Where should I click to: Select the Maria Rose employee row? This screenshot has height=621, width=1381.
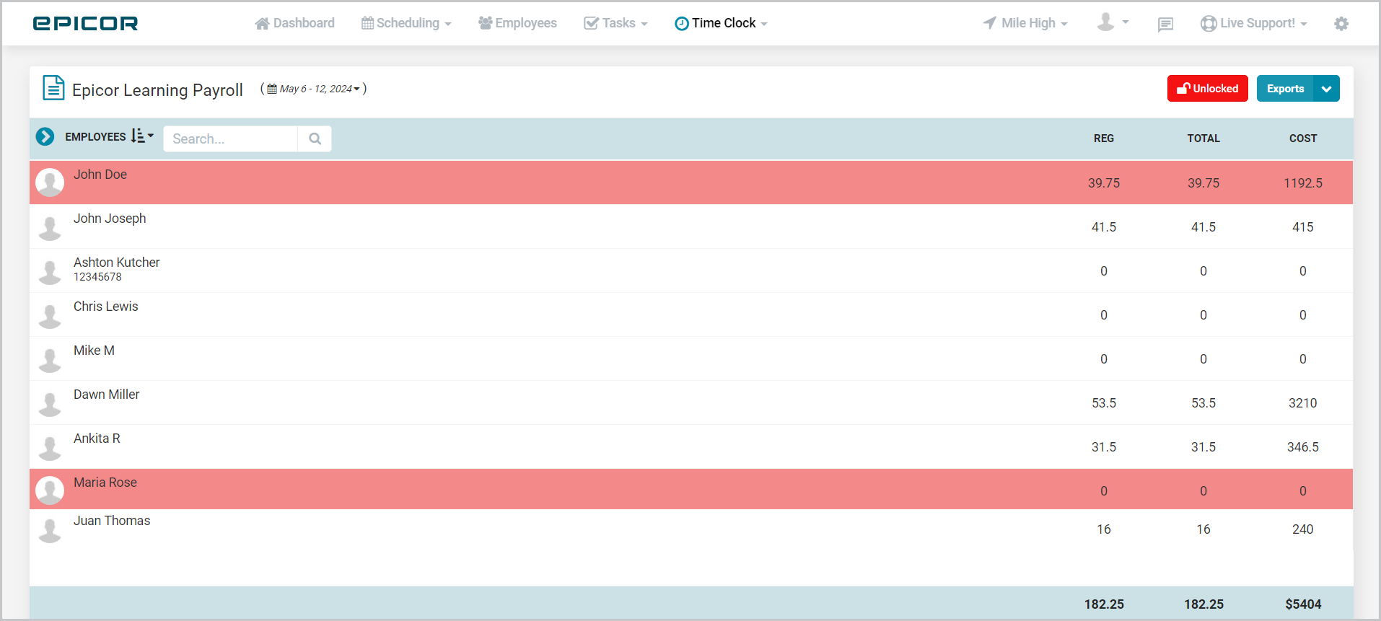pyautogui.click(x=691, y=489)
